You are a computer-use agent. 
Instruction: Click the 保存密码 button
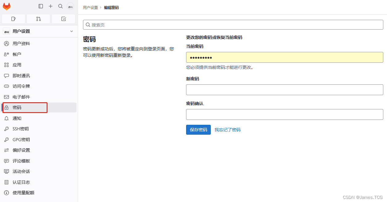[x=198, y=130]
